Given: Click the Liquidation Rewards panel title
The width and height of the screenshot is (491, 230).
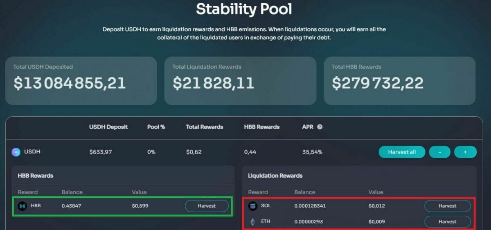Looking at the screenshot, I should click(x=275, y=176).
